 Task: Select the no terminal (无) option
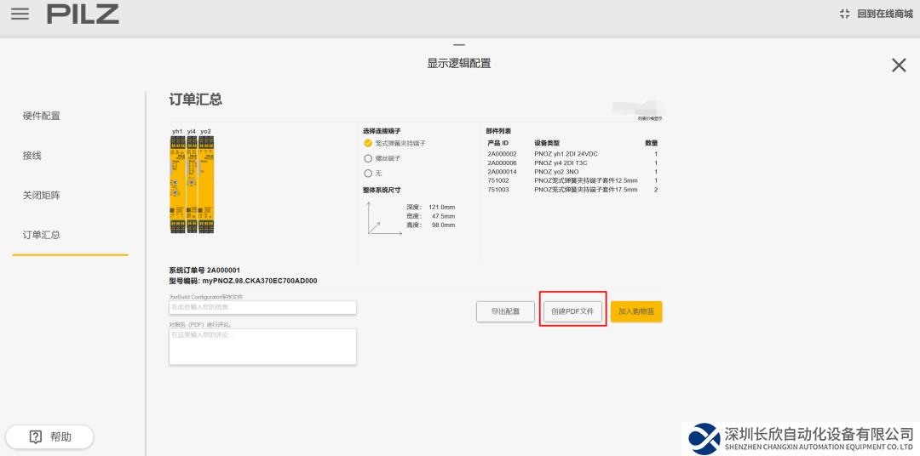(369, 173)
